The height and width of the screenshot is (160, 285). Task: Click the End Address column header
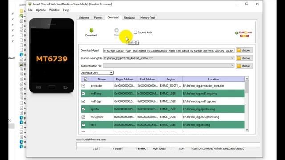pos(147,79)
